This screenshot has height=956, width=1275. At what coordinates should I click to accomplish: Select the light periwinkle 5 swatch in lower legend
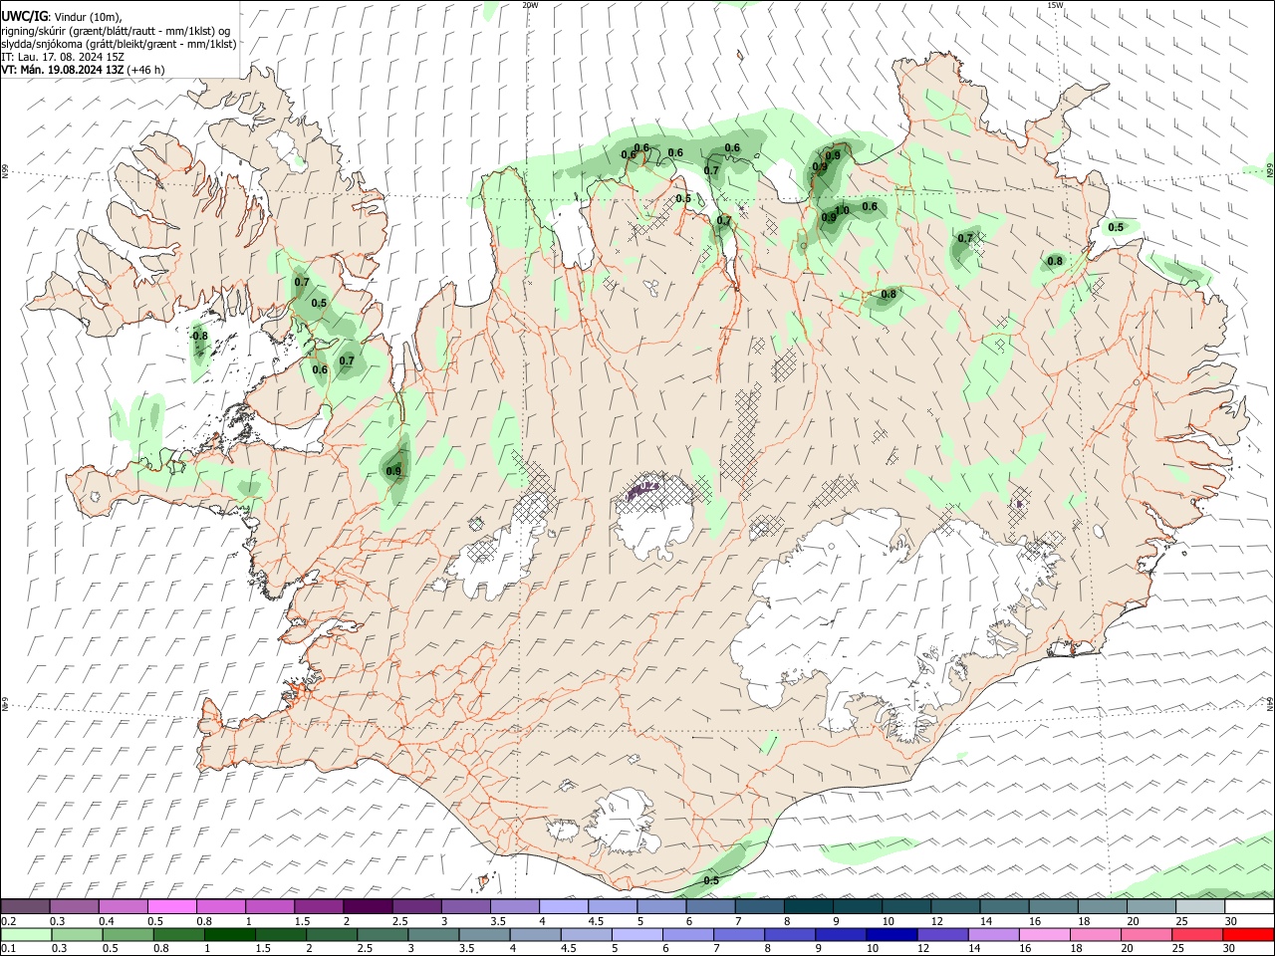(637, 934)
